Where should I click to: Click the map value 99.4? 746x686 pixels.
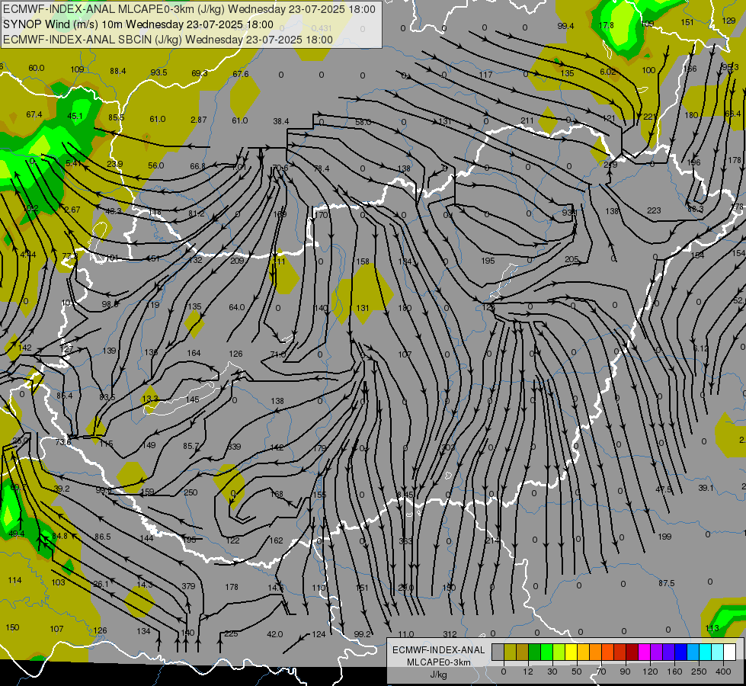pos(565,26)
